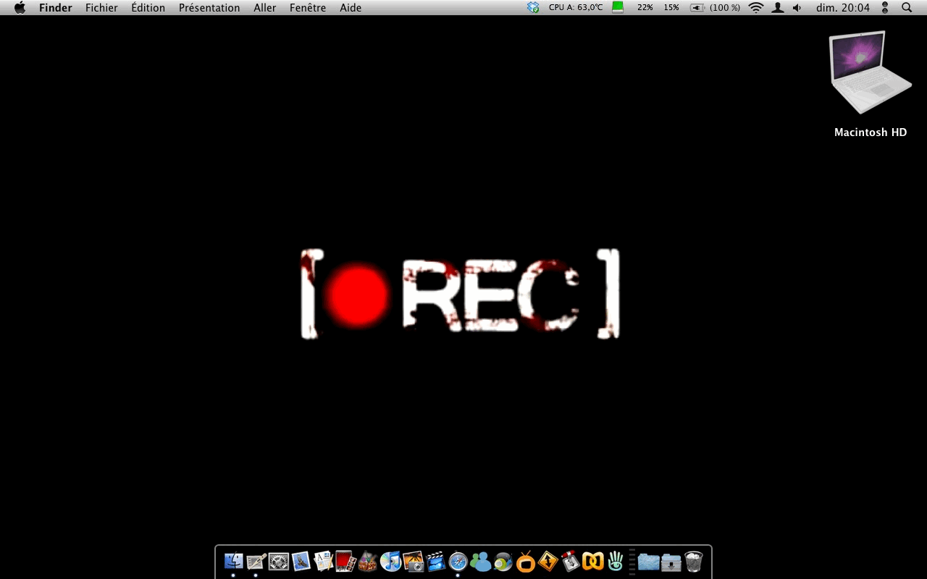Open the Wi-Fi status menu
This screenshot has height=579, width=927.
(x=756, y=7)
